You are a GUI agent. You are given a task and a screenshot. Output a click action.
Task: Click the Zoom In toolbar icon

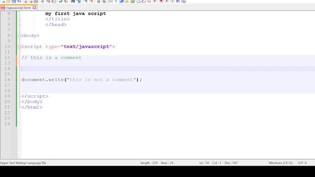[86, 1]
